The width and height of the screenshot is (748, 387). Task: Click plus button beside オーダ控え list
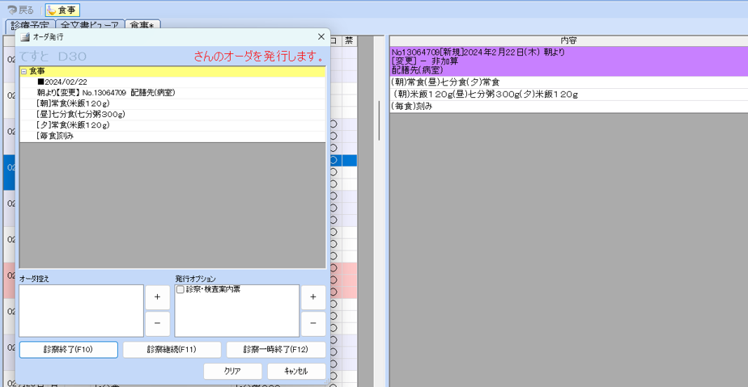click(x=157, y=297)
